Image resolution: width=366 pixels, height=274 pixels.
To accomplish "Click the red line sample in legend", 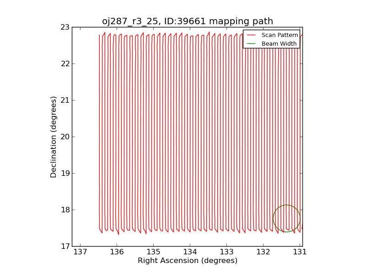I will pyautogui.click(x=252, y=35).
